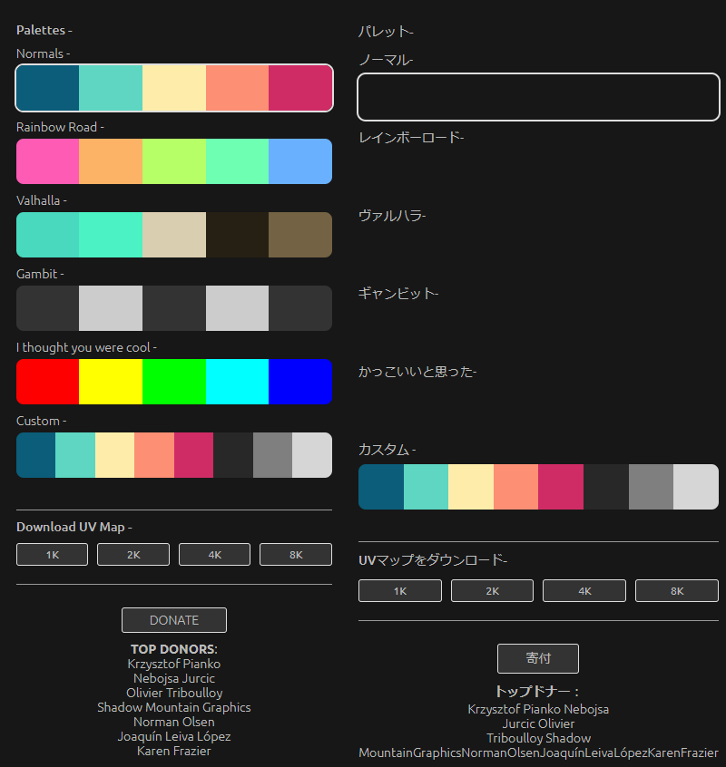This screenshot has height=767, width=726.
Task: Click the empty ノーマル palette box
Action: click(538, 97)
